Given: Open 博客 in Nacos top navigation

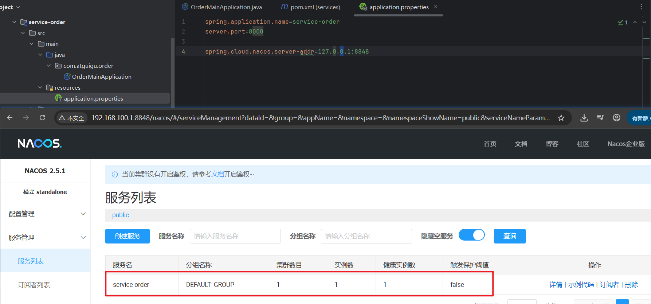Looking at the screenshot, I should tap(552, 144).
